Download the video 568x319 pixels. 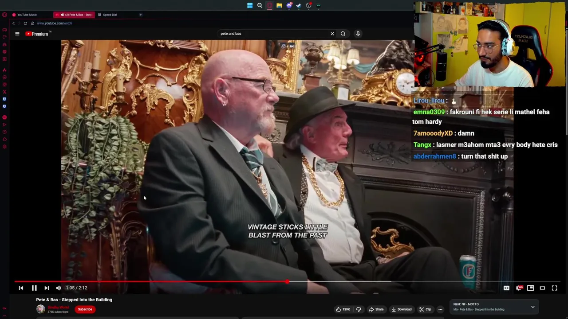(402, 309)
